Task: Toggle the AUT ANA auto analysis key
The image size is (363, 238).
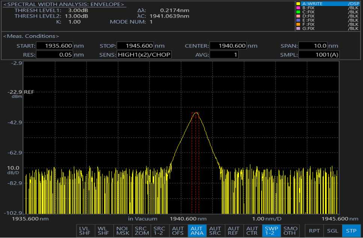Action: [196, 231]
